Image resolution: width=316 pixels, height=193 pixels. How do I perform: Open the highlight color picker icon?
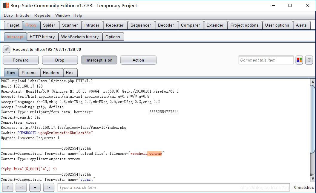pos(299,60)
